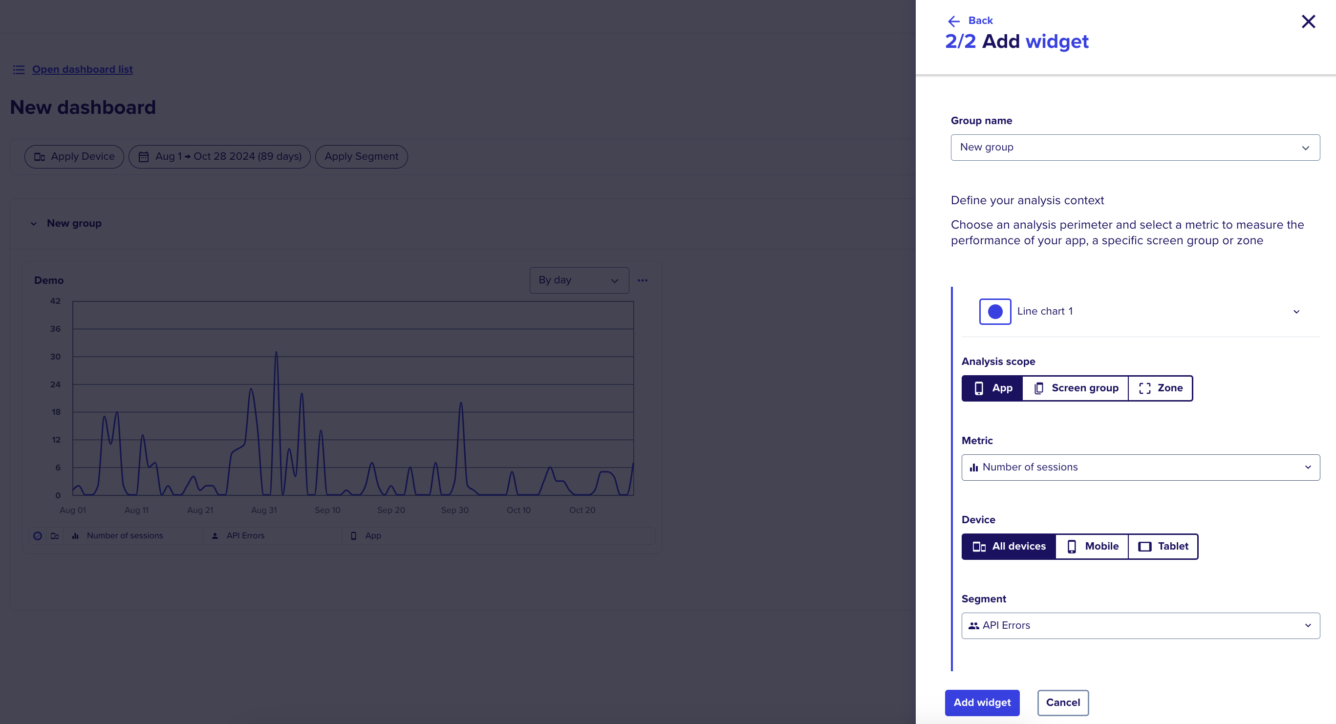The width and height of the screenshot is (1336, 724).
Task: Open Demo widget three-dots menu
Action: point(642,280)
